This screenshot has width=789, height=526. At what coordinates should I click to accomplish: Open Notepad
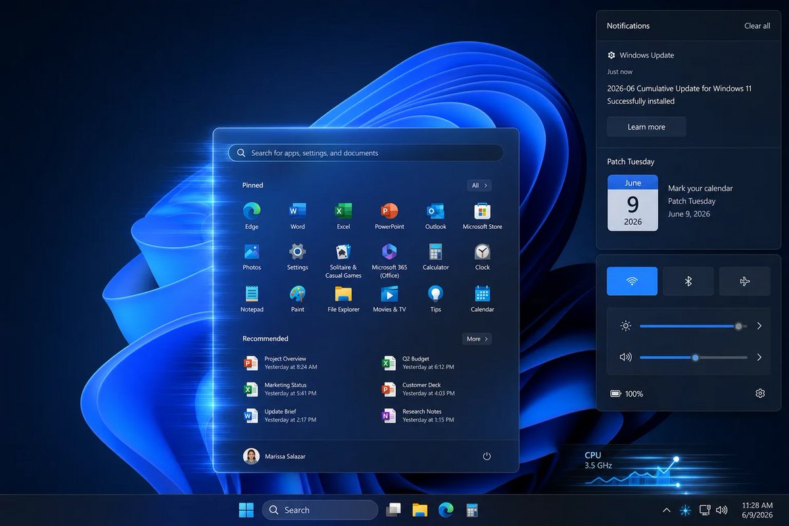pyautogui.click(x=251, y=299)
